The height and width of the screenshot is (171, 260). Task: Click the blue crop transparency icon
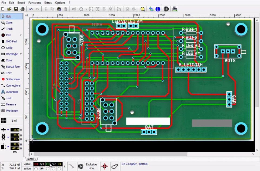coord(151,9)
